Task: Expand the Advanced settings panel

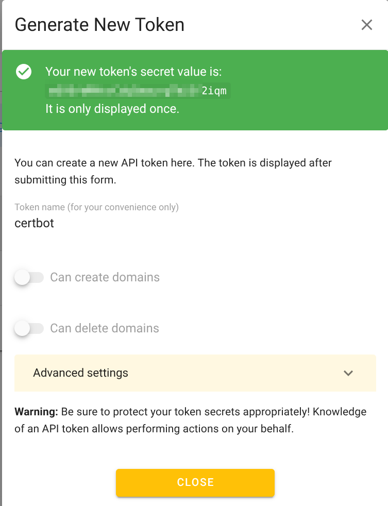Action: point(195,373)
